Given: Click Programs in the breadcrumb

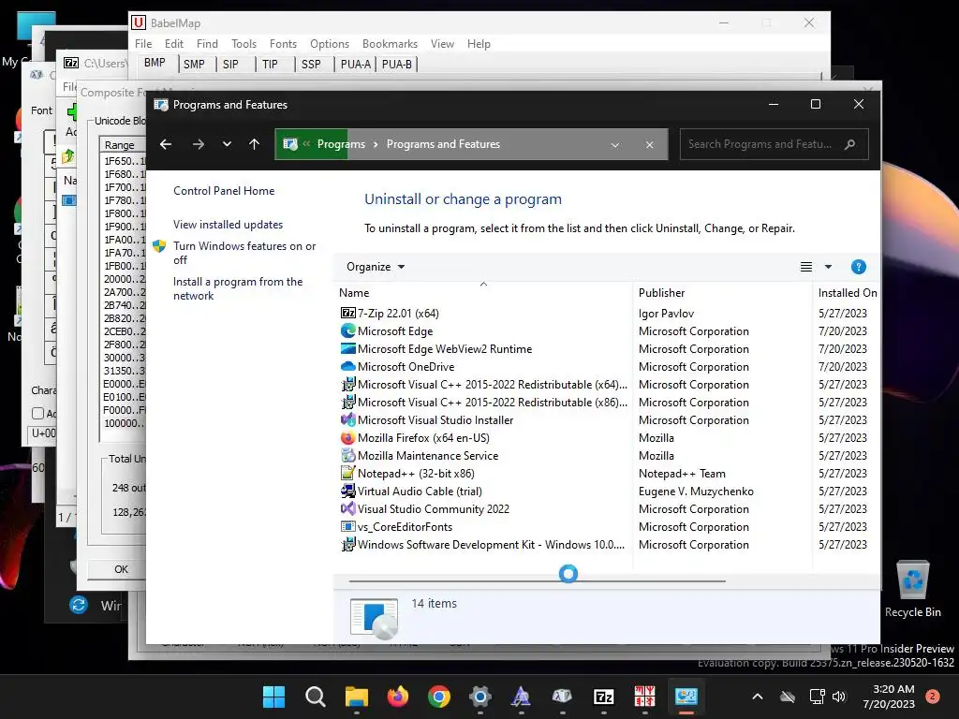Looking at the screenshot, I should (341, 144).
